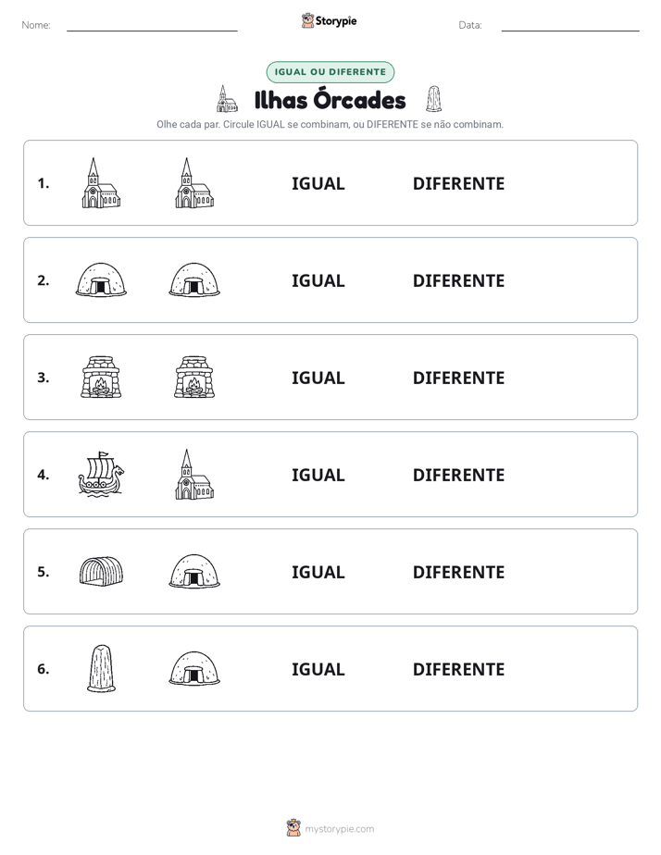Click the Viking longship in row 4
The width and height of the screenshot is (661, 855).
tap(101, 475)
